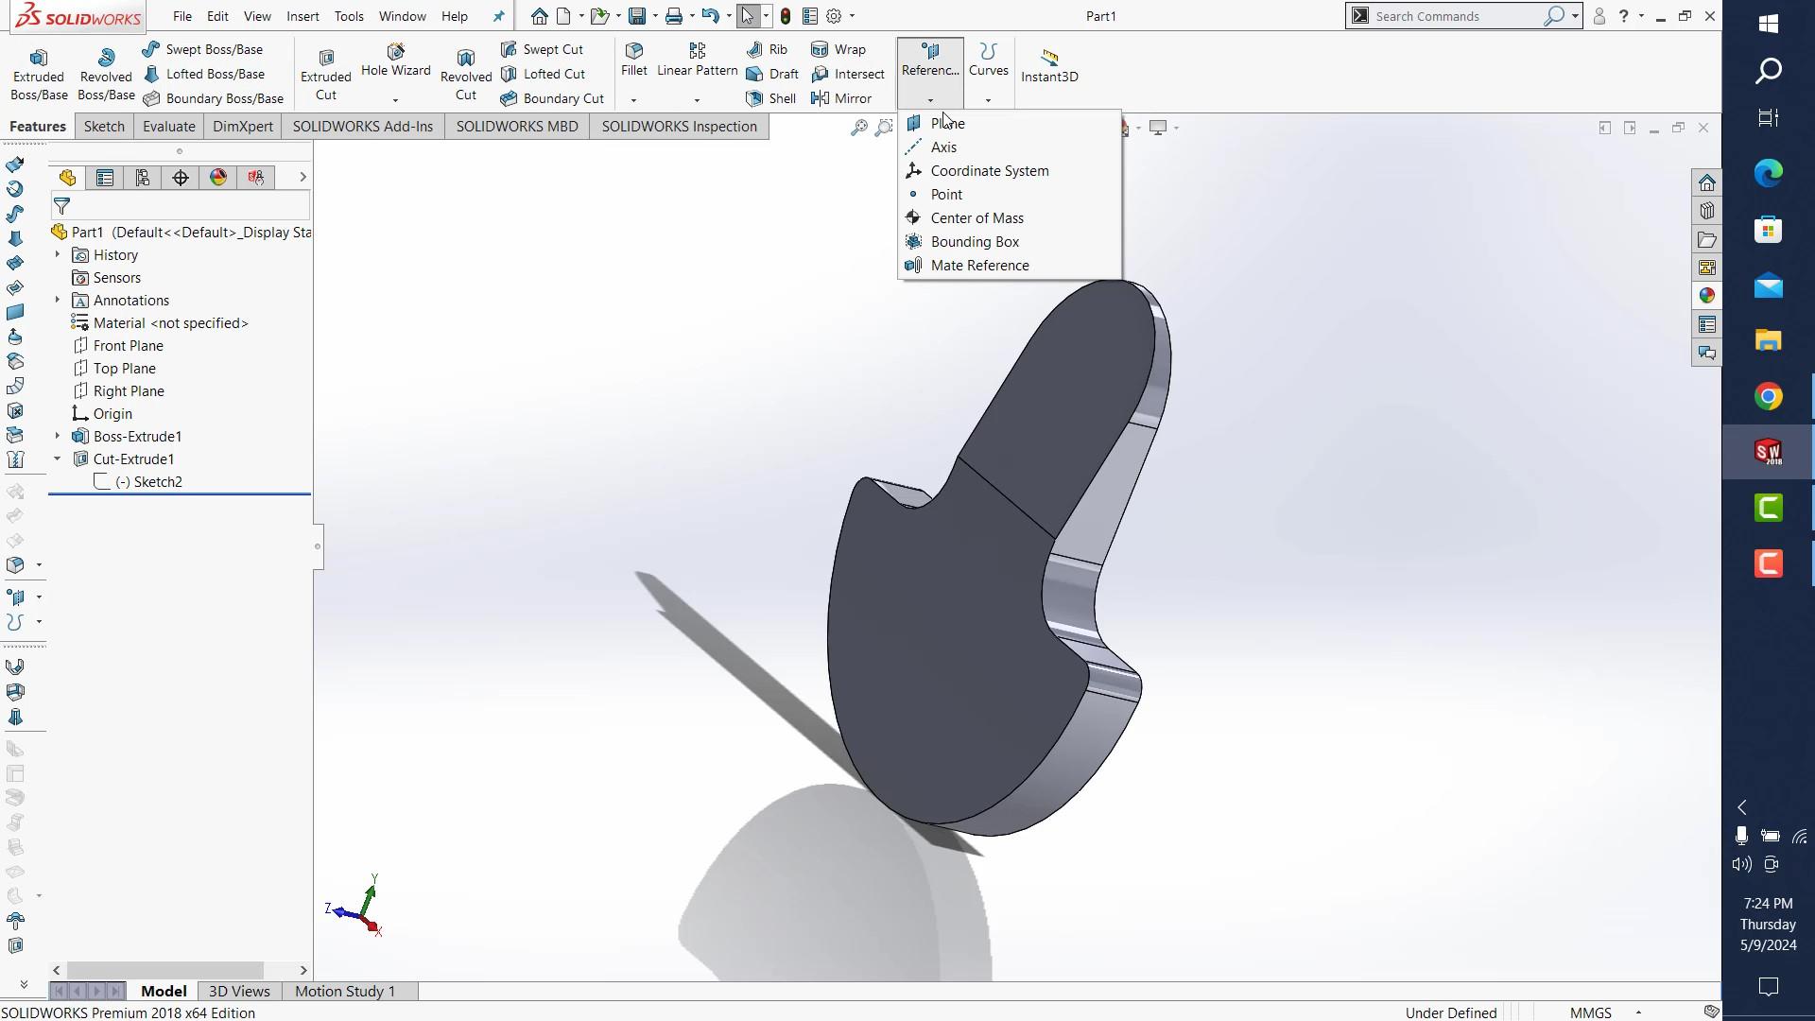Open the Curves dropdown arrow
This screenshot has width=1815, height=1021.
click(988, 100)
